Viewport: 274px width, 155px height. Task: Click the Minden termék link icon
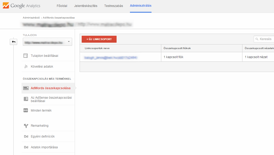(26, 110)
